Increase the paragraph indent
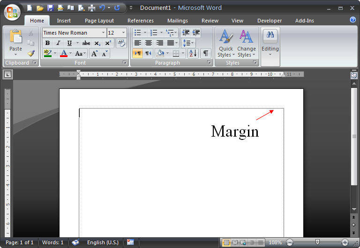This screenshot has height=248, width=360. (x=196, y=33)
